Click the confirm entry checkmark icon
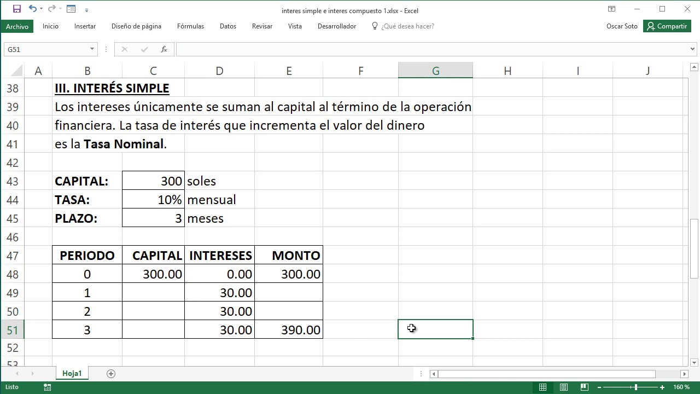 click(x=144, y=49)
